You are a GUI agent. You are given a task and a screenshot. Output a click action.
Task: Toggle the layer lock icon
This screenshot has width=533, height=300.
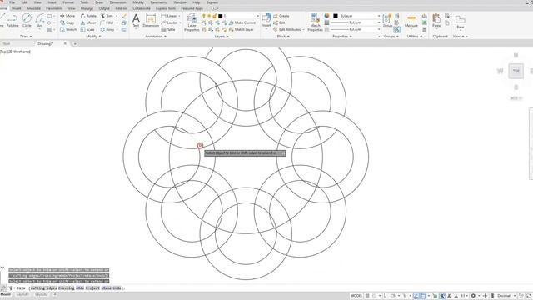click(215, 16)
